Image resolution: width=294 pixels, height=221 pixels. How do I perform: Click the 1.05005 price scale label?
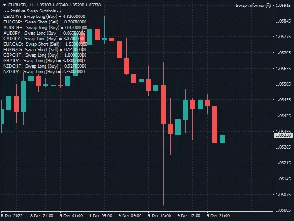(x=283, y=210)
